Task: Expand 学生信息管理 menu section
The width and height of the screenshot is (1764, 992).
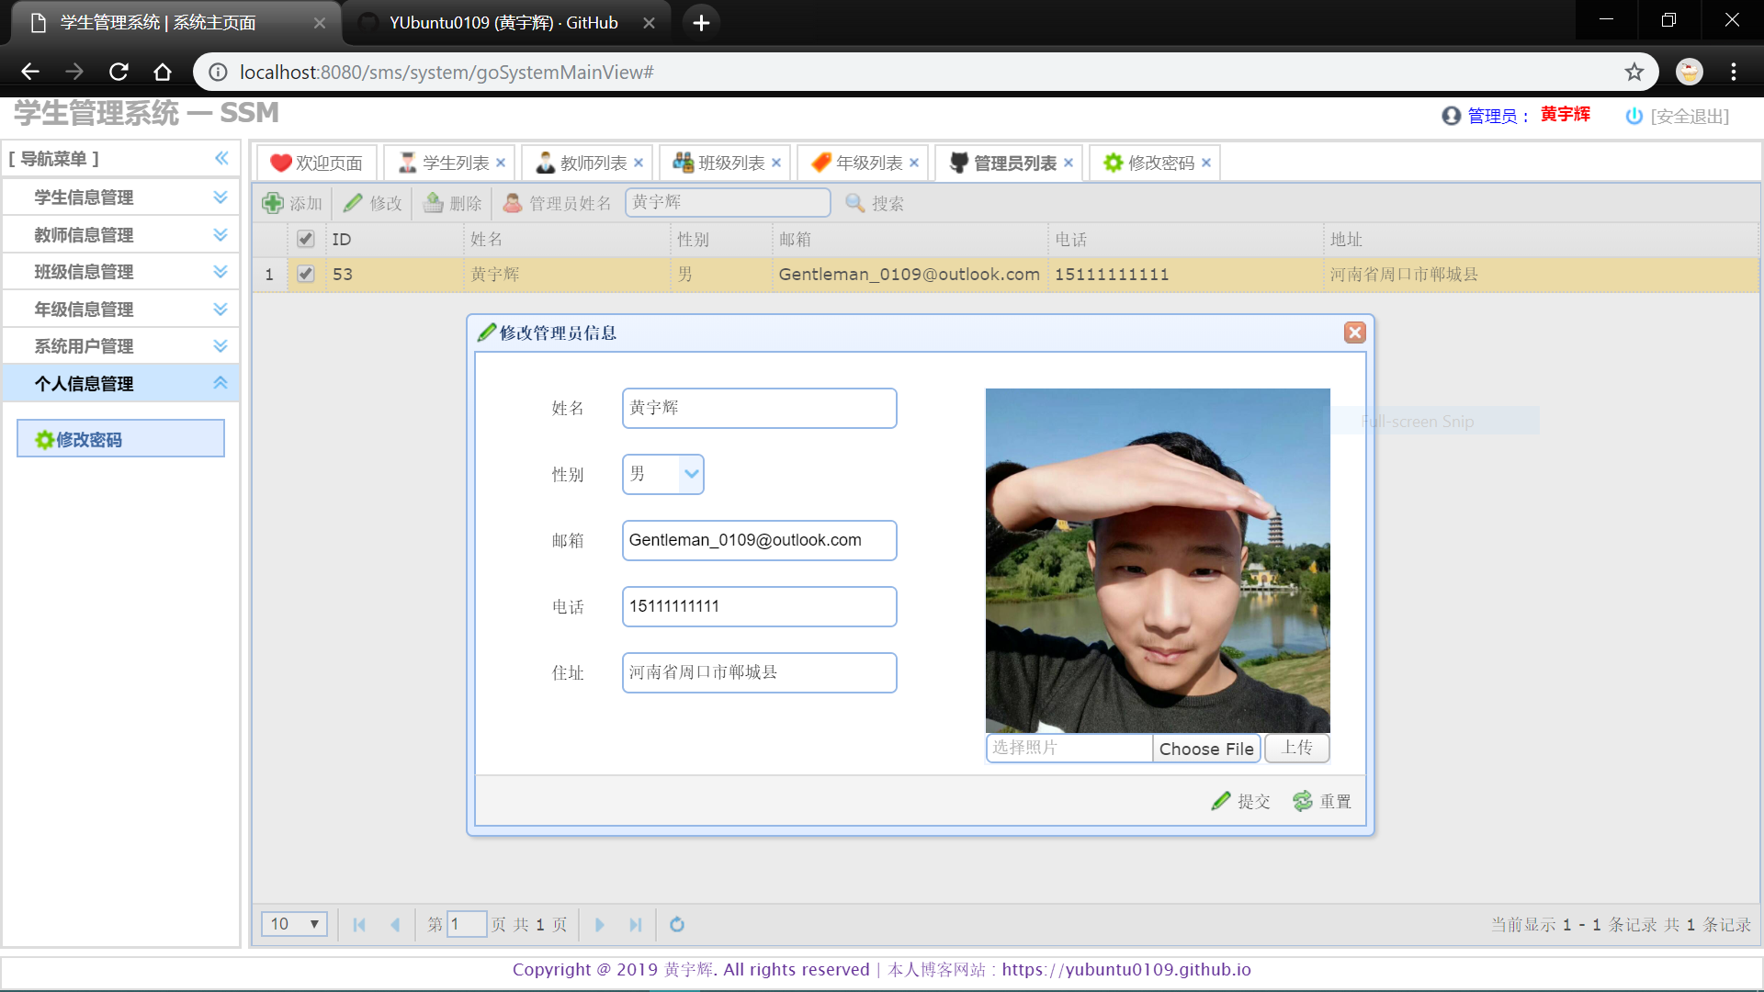Action: [220, 197]
